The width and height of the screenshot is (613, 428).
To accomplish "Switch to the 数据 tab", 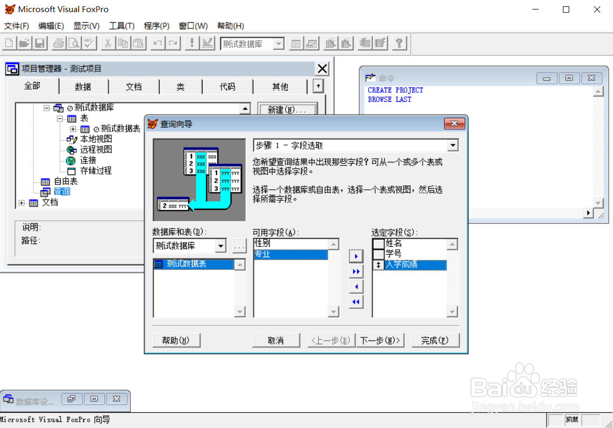I will tap(83, 86).
